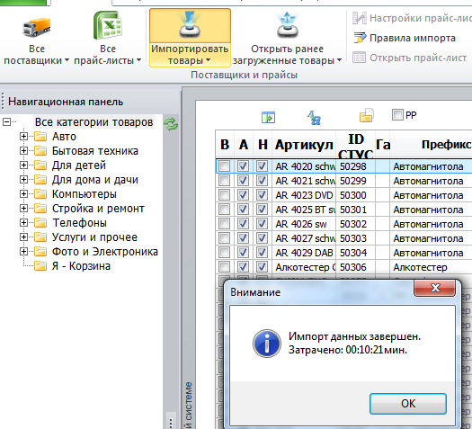
Task: Refresh the category tree with green arrows
Action: pos(171,124)
